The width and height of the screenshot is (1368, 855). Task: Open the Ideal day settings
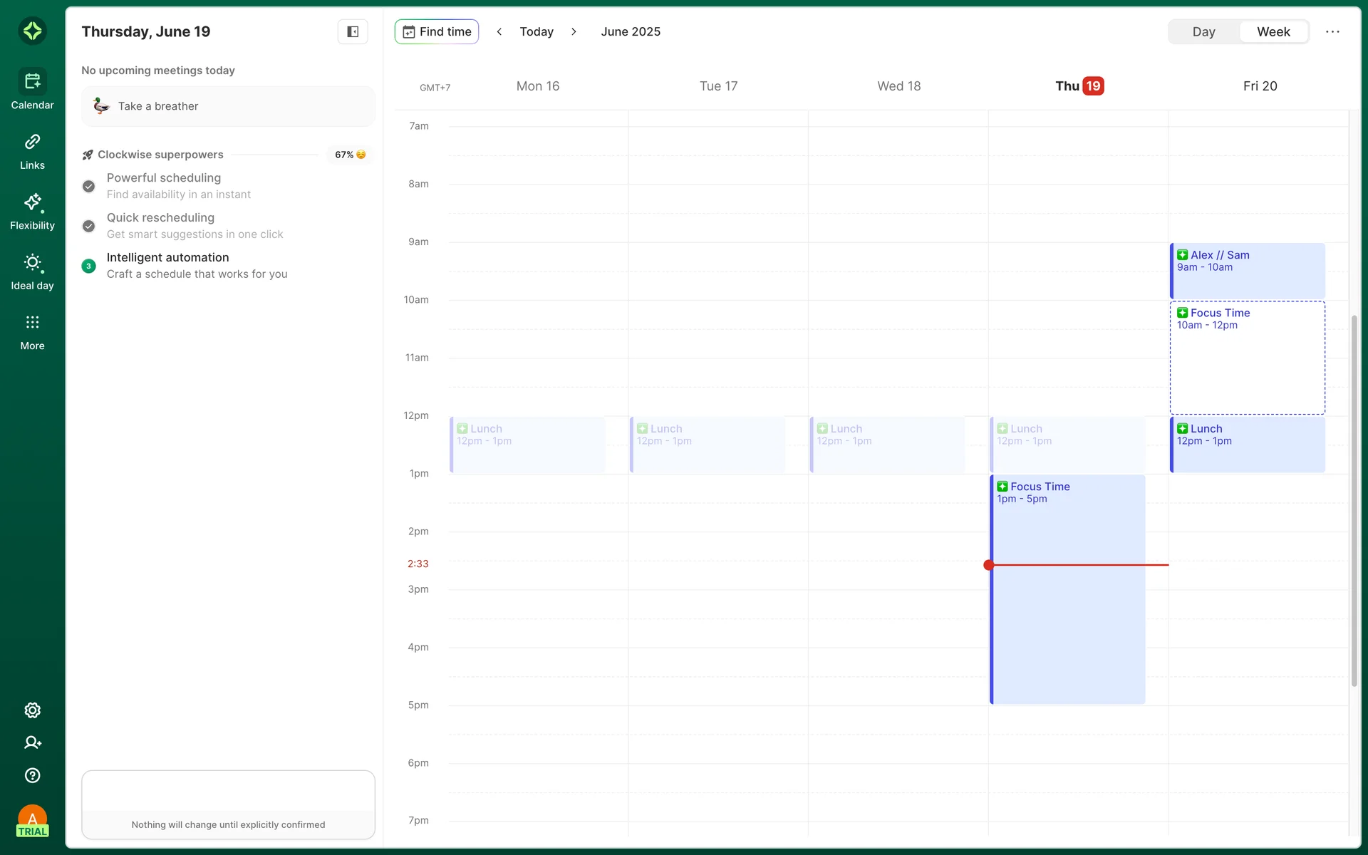coord(32,271)
